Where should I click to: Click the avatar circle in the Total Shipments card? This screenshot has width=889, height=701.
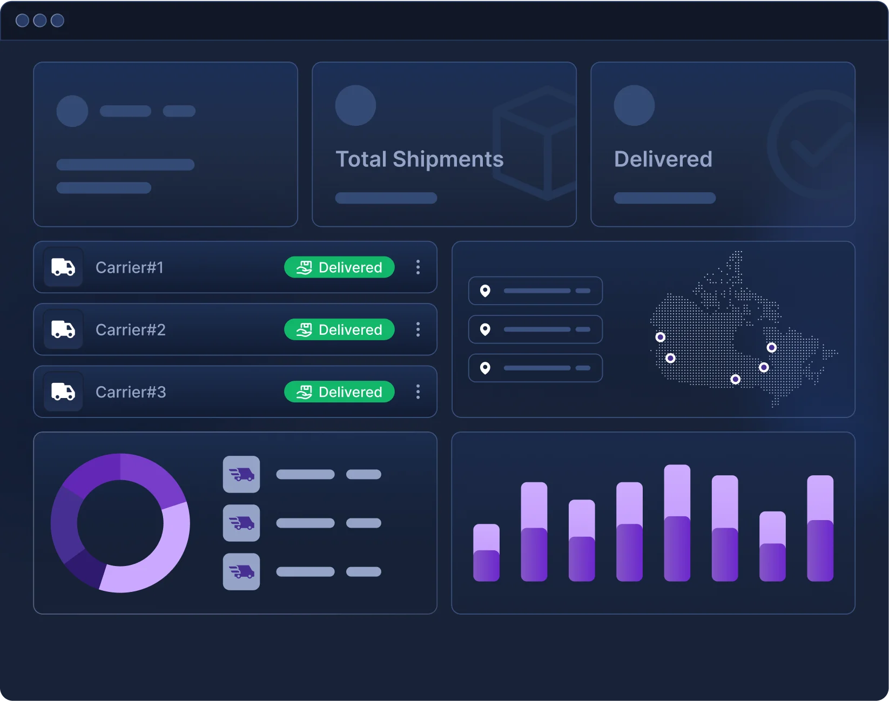point(355,105)
